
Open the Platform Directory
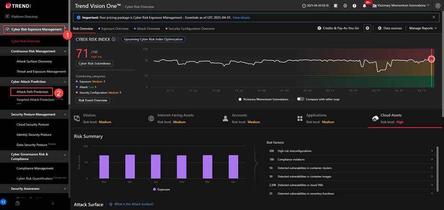point(24,17)
